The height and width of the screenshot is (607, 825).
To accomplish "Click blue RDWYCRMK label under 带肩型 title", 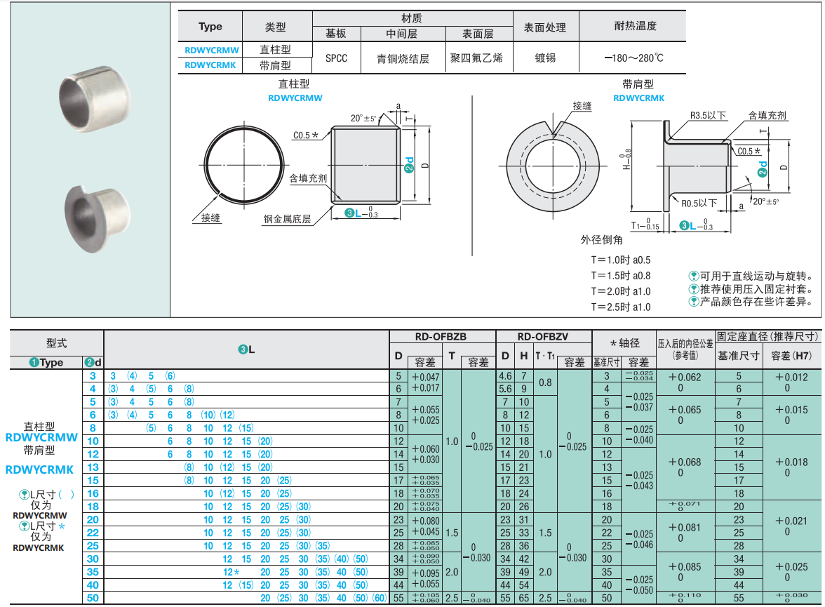I will coord(638,98).
